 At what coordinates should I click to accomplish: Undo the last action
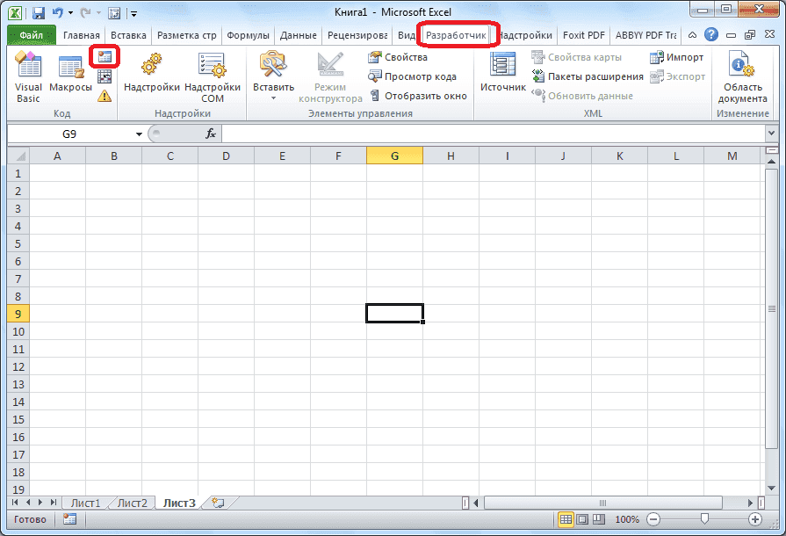(58, 12)
